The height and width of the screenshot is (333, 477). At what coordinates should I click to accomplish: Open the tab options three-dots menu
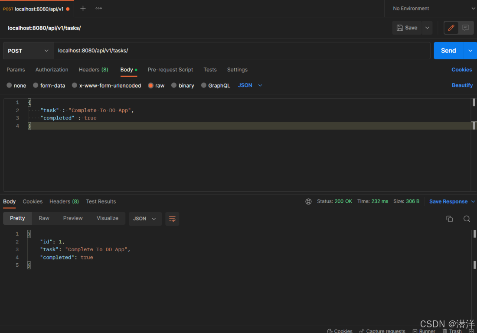pyautogui.click(x=98, y=9)
